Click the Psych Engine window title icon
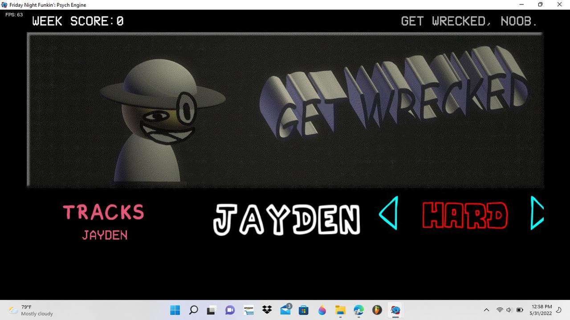 [4, 5]
